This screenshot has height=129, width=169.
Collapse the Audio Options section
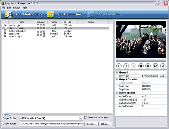(117, 93)
